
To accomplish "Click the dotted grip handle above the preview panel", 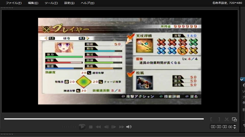I will pos(7,8).
